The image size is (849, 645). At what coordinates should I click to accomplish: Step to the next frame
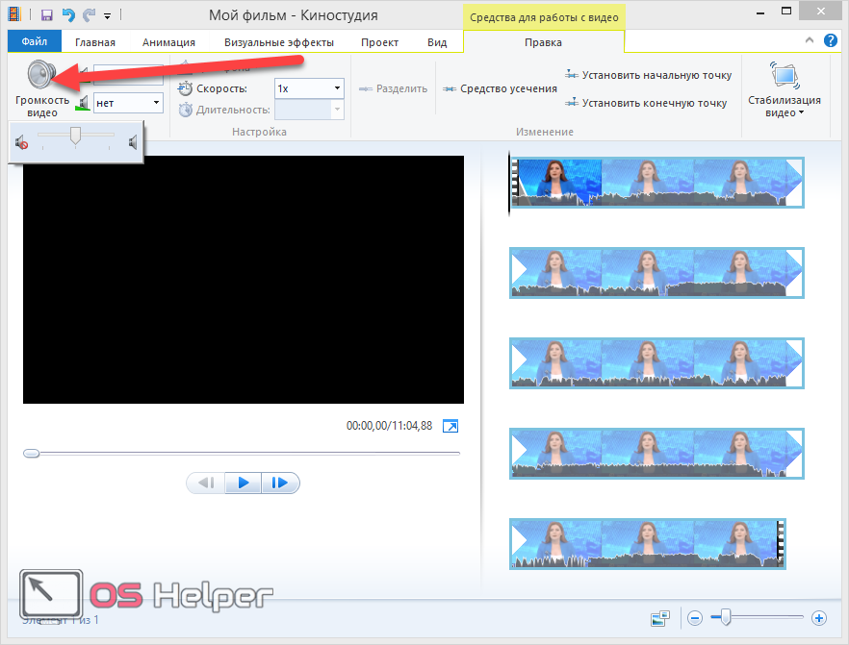280,483
